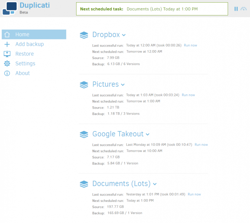Run the Dropbox backup now
Screen dimensions: 250x223
(190, 45)
